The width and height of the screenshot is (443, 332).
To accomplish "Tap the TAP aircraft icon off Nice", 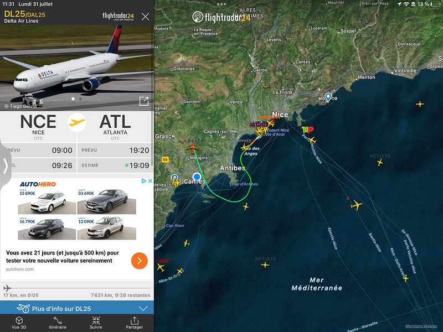I will 312,140.
